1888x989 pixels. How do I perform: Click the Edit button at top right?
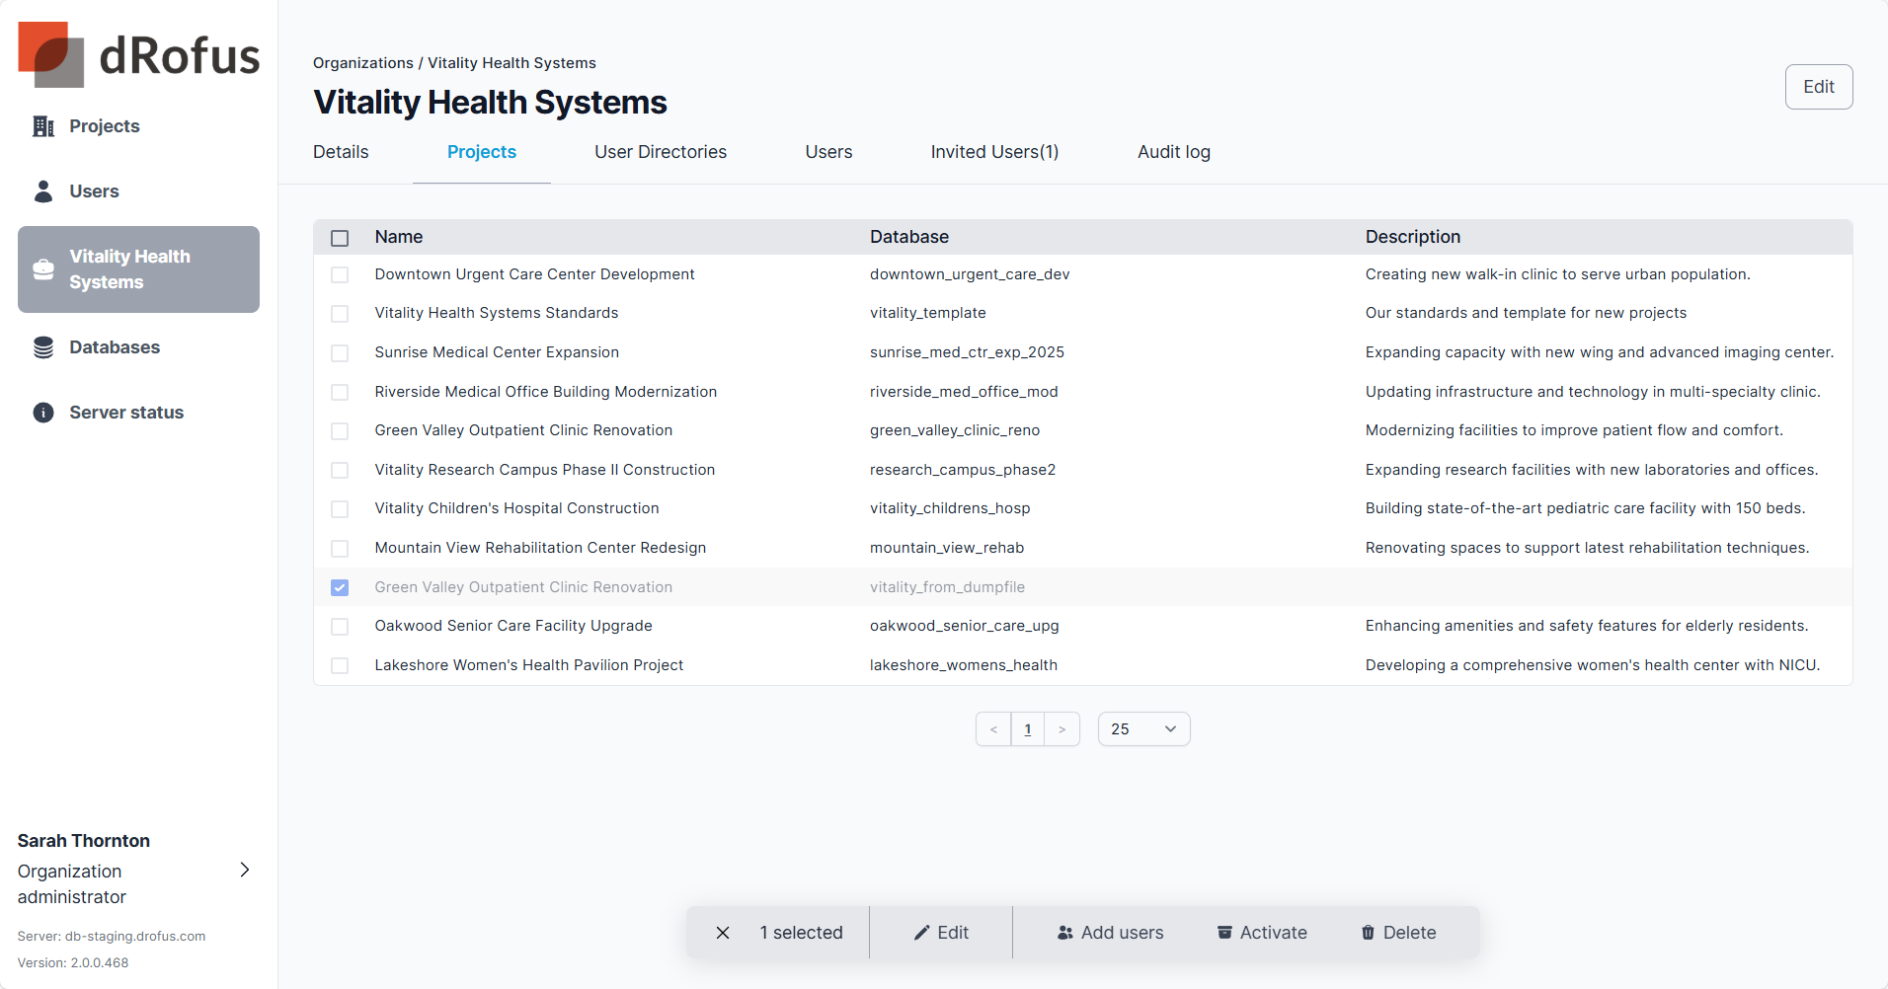(x=1818, y=87)
